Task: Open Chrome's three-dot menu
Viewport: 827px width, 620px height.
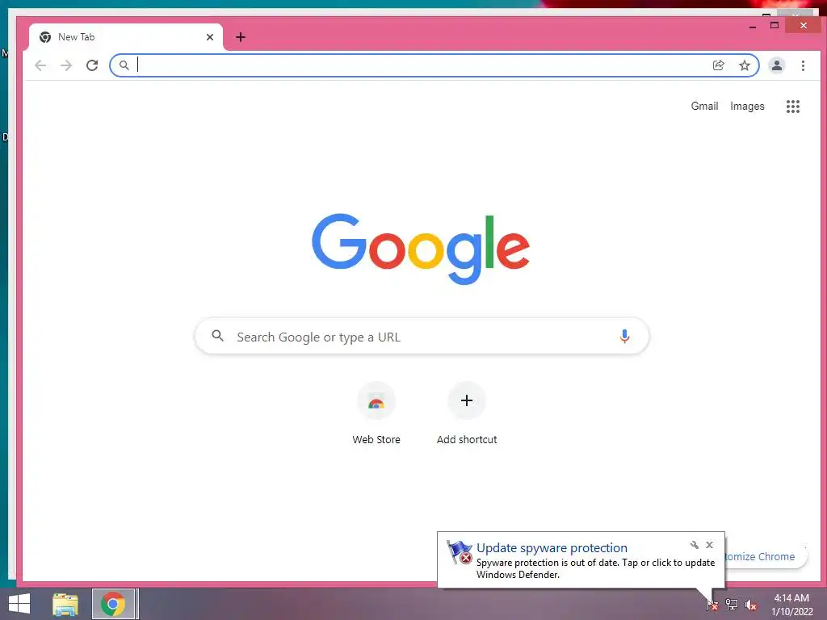Action: click(803, 65)
